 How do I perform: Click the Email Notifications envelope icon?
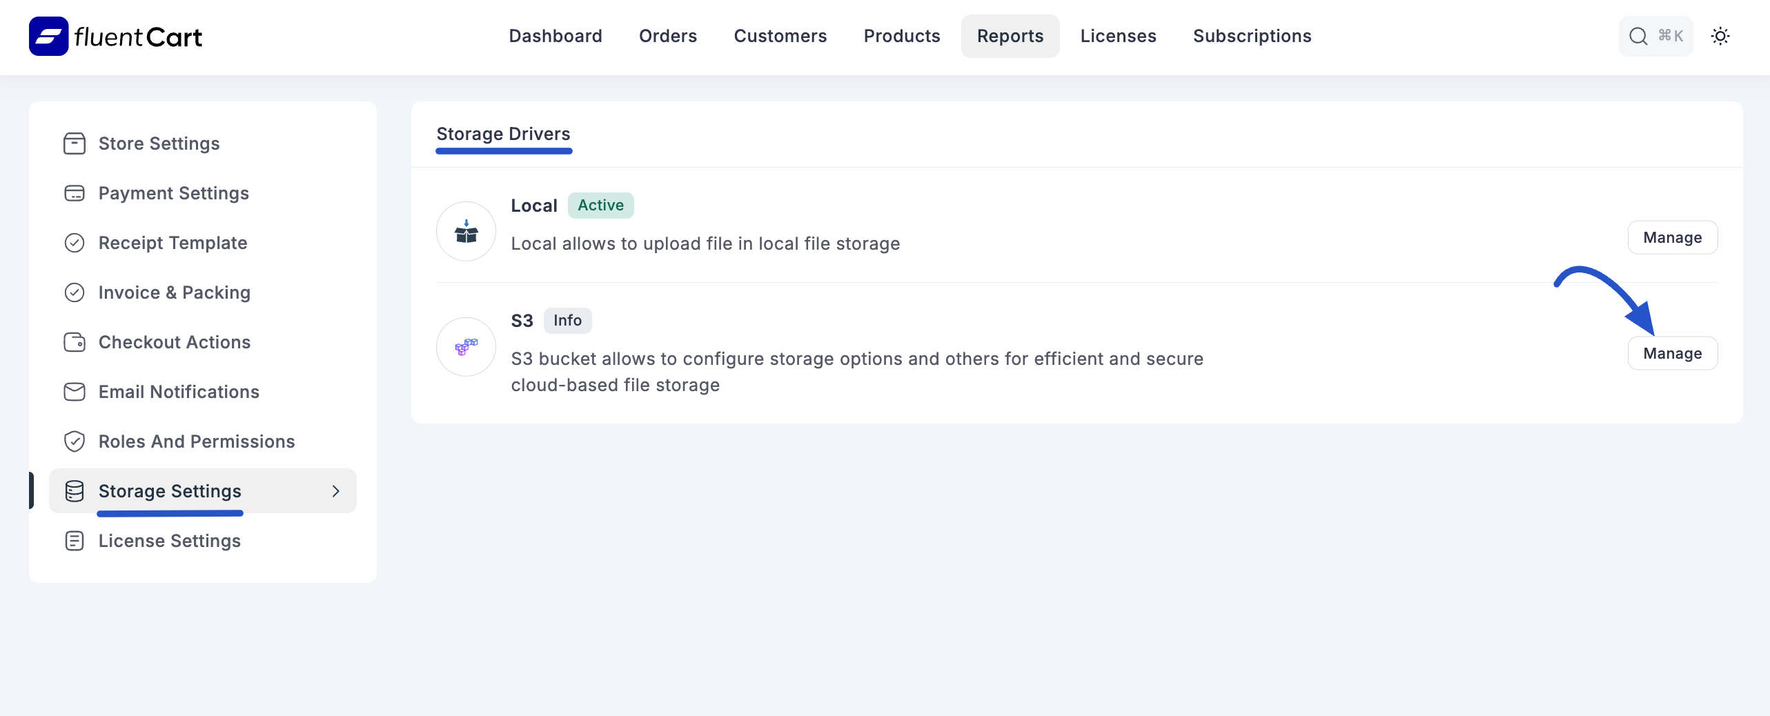click(75, 392)
